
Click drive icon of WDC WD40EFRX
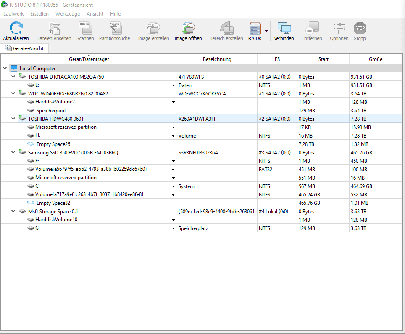(22, 93)
